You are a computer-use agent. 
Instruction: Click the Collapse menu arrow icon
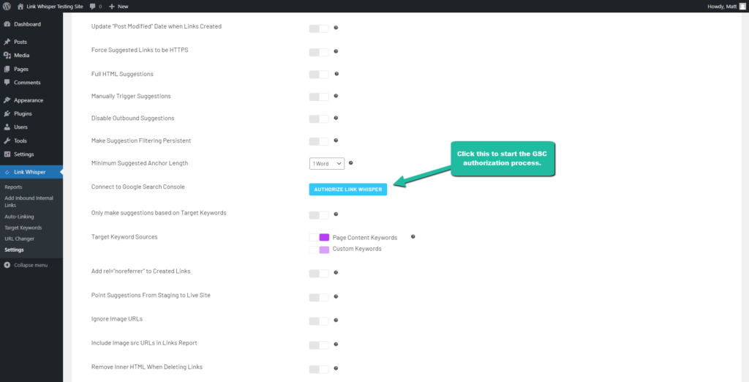7,265
